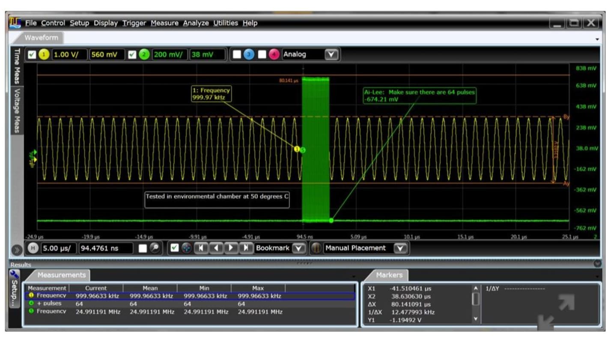Expand the left sidebar double-arrow button
608x342 pixels.
[17, 250]
